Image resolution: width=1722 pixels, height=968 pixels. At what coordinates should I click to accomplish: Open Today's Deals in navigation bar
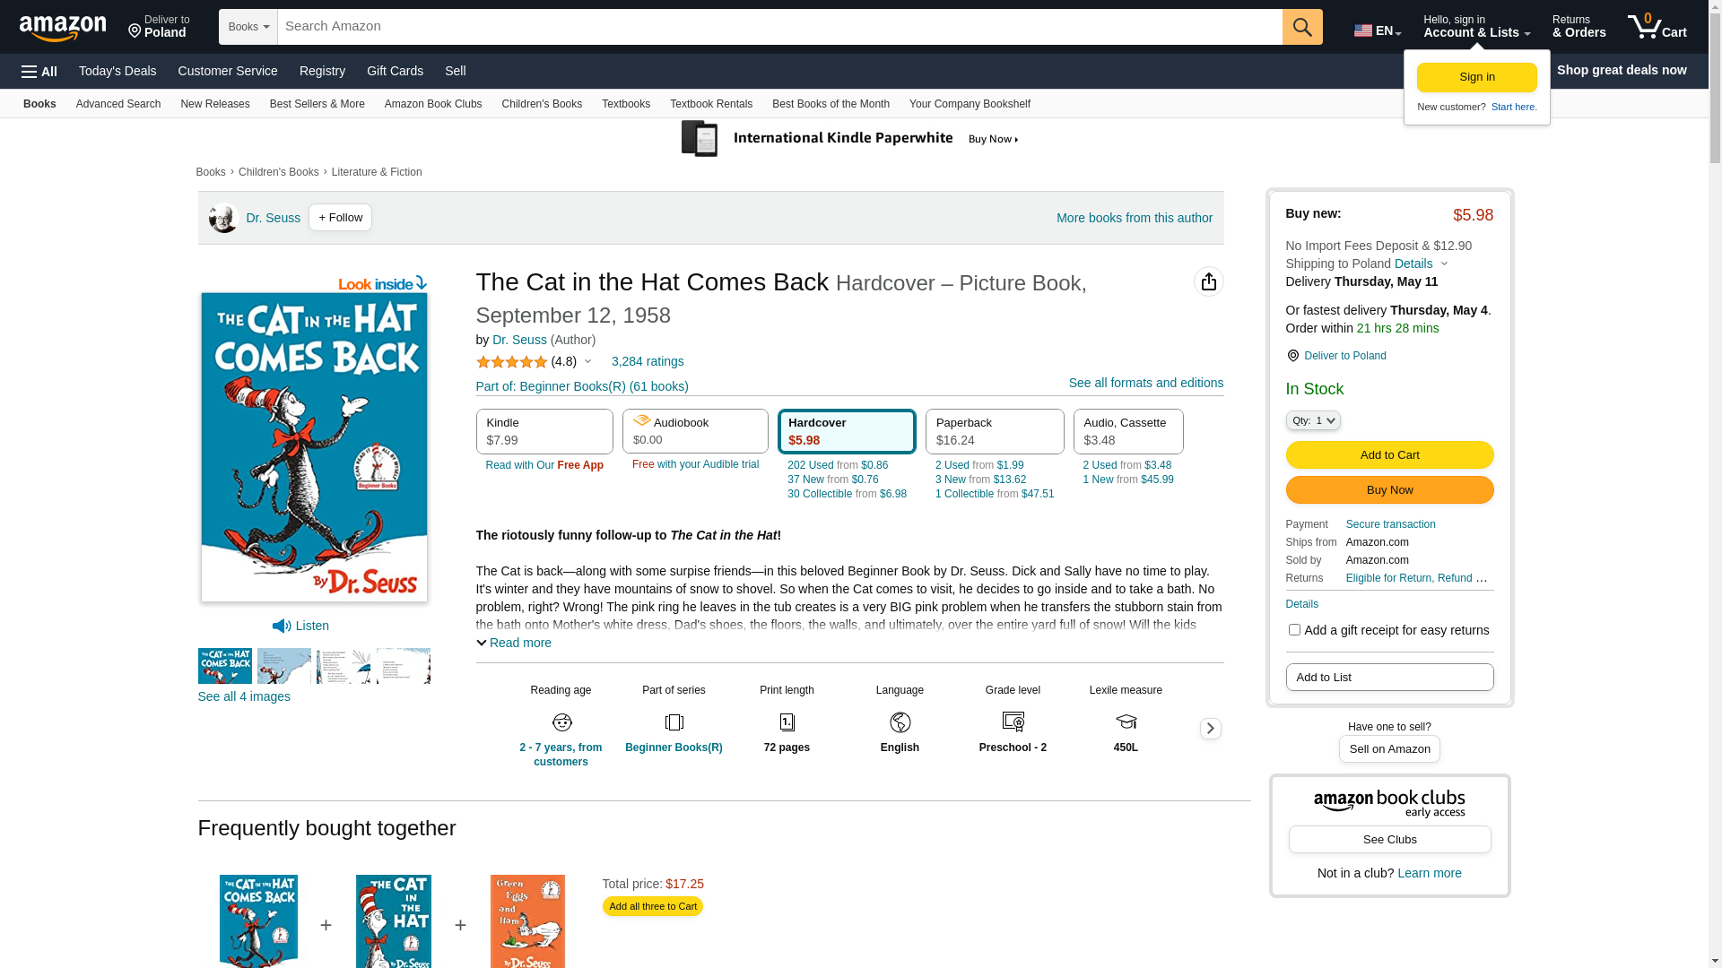point(117,71)
